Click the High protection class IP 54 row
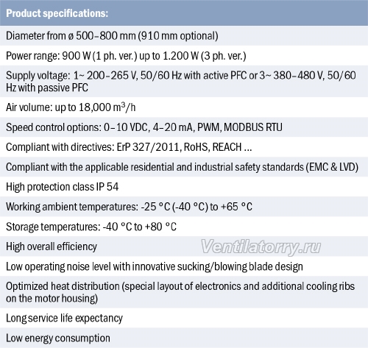 click(x=184, y=187)
